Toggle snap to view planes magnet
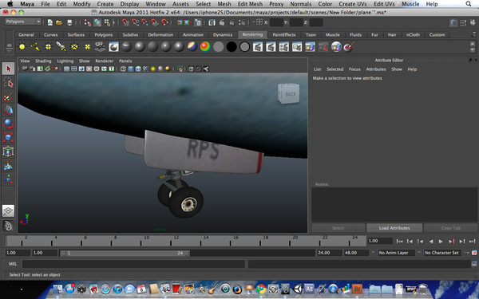The height and width of the screenshot is (299, 479). (x=155, y=22)
